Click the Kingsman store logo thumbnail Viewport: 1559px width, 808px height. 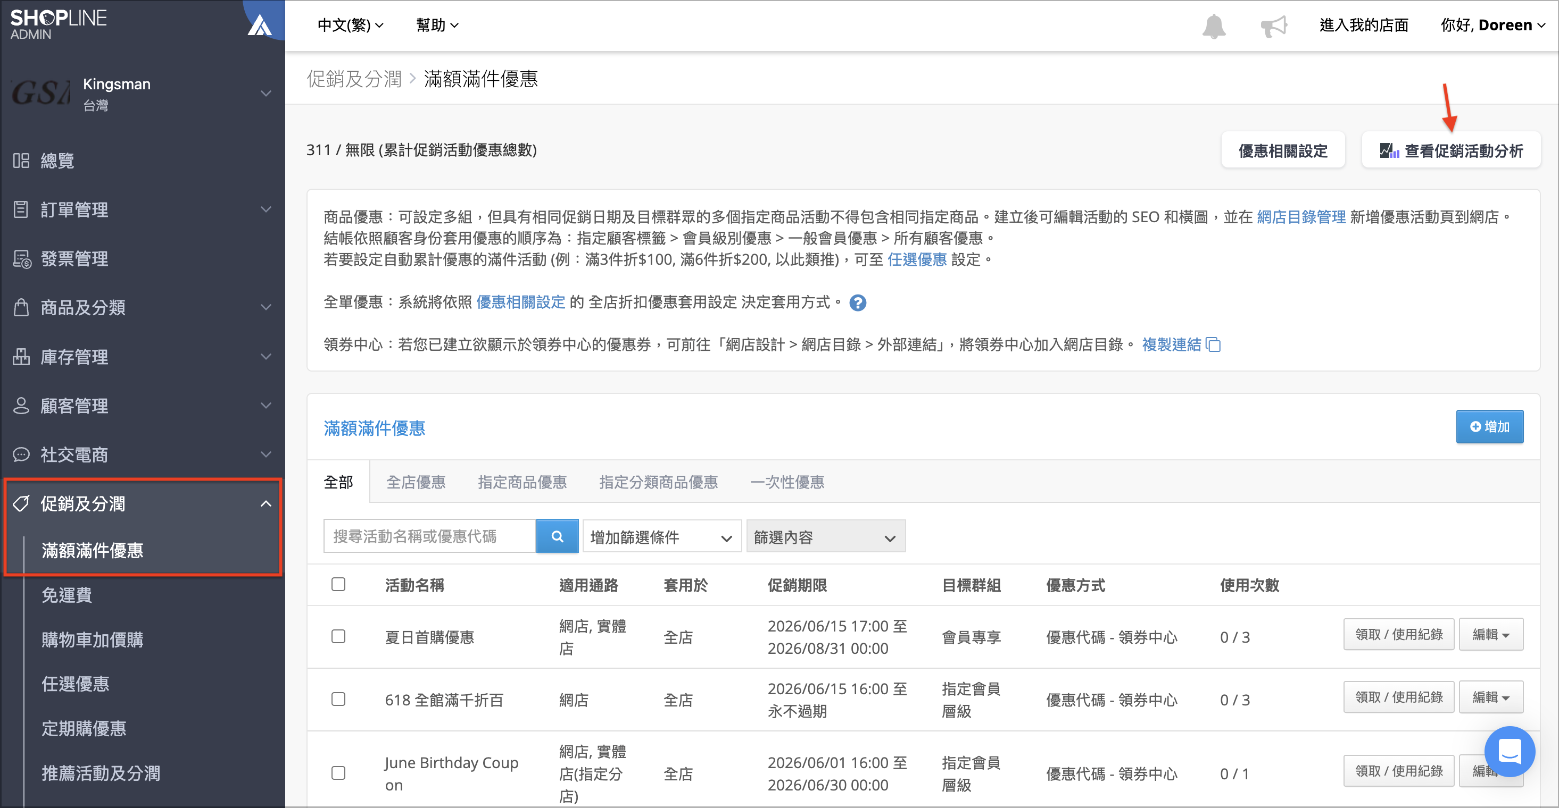(x=40, y=94)
